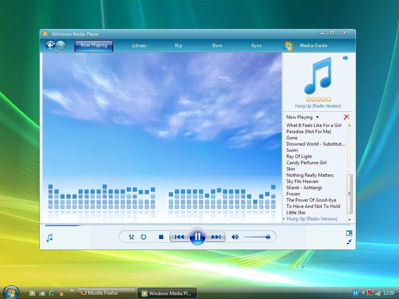Select 'What It Feels Like For a Girl'

click(314, 125)
